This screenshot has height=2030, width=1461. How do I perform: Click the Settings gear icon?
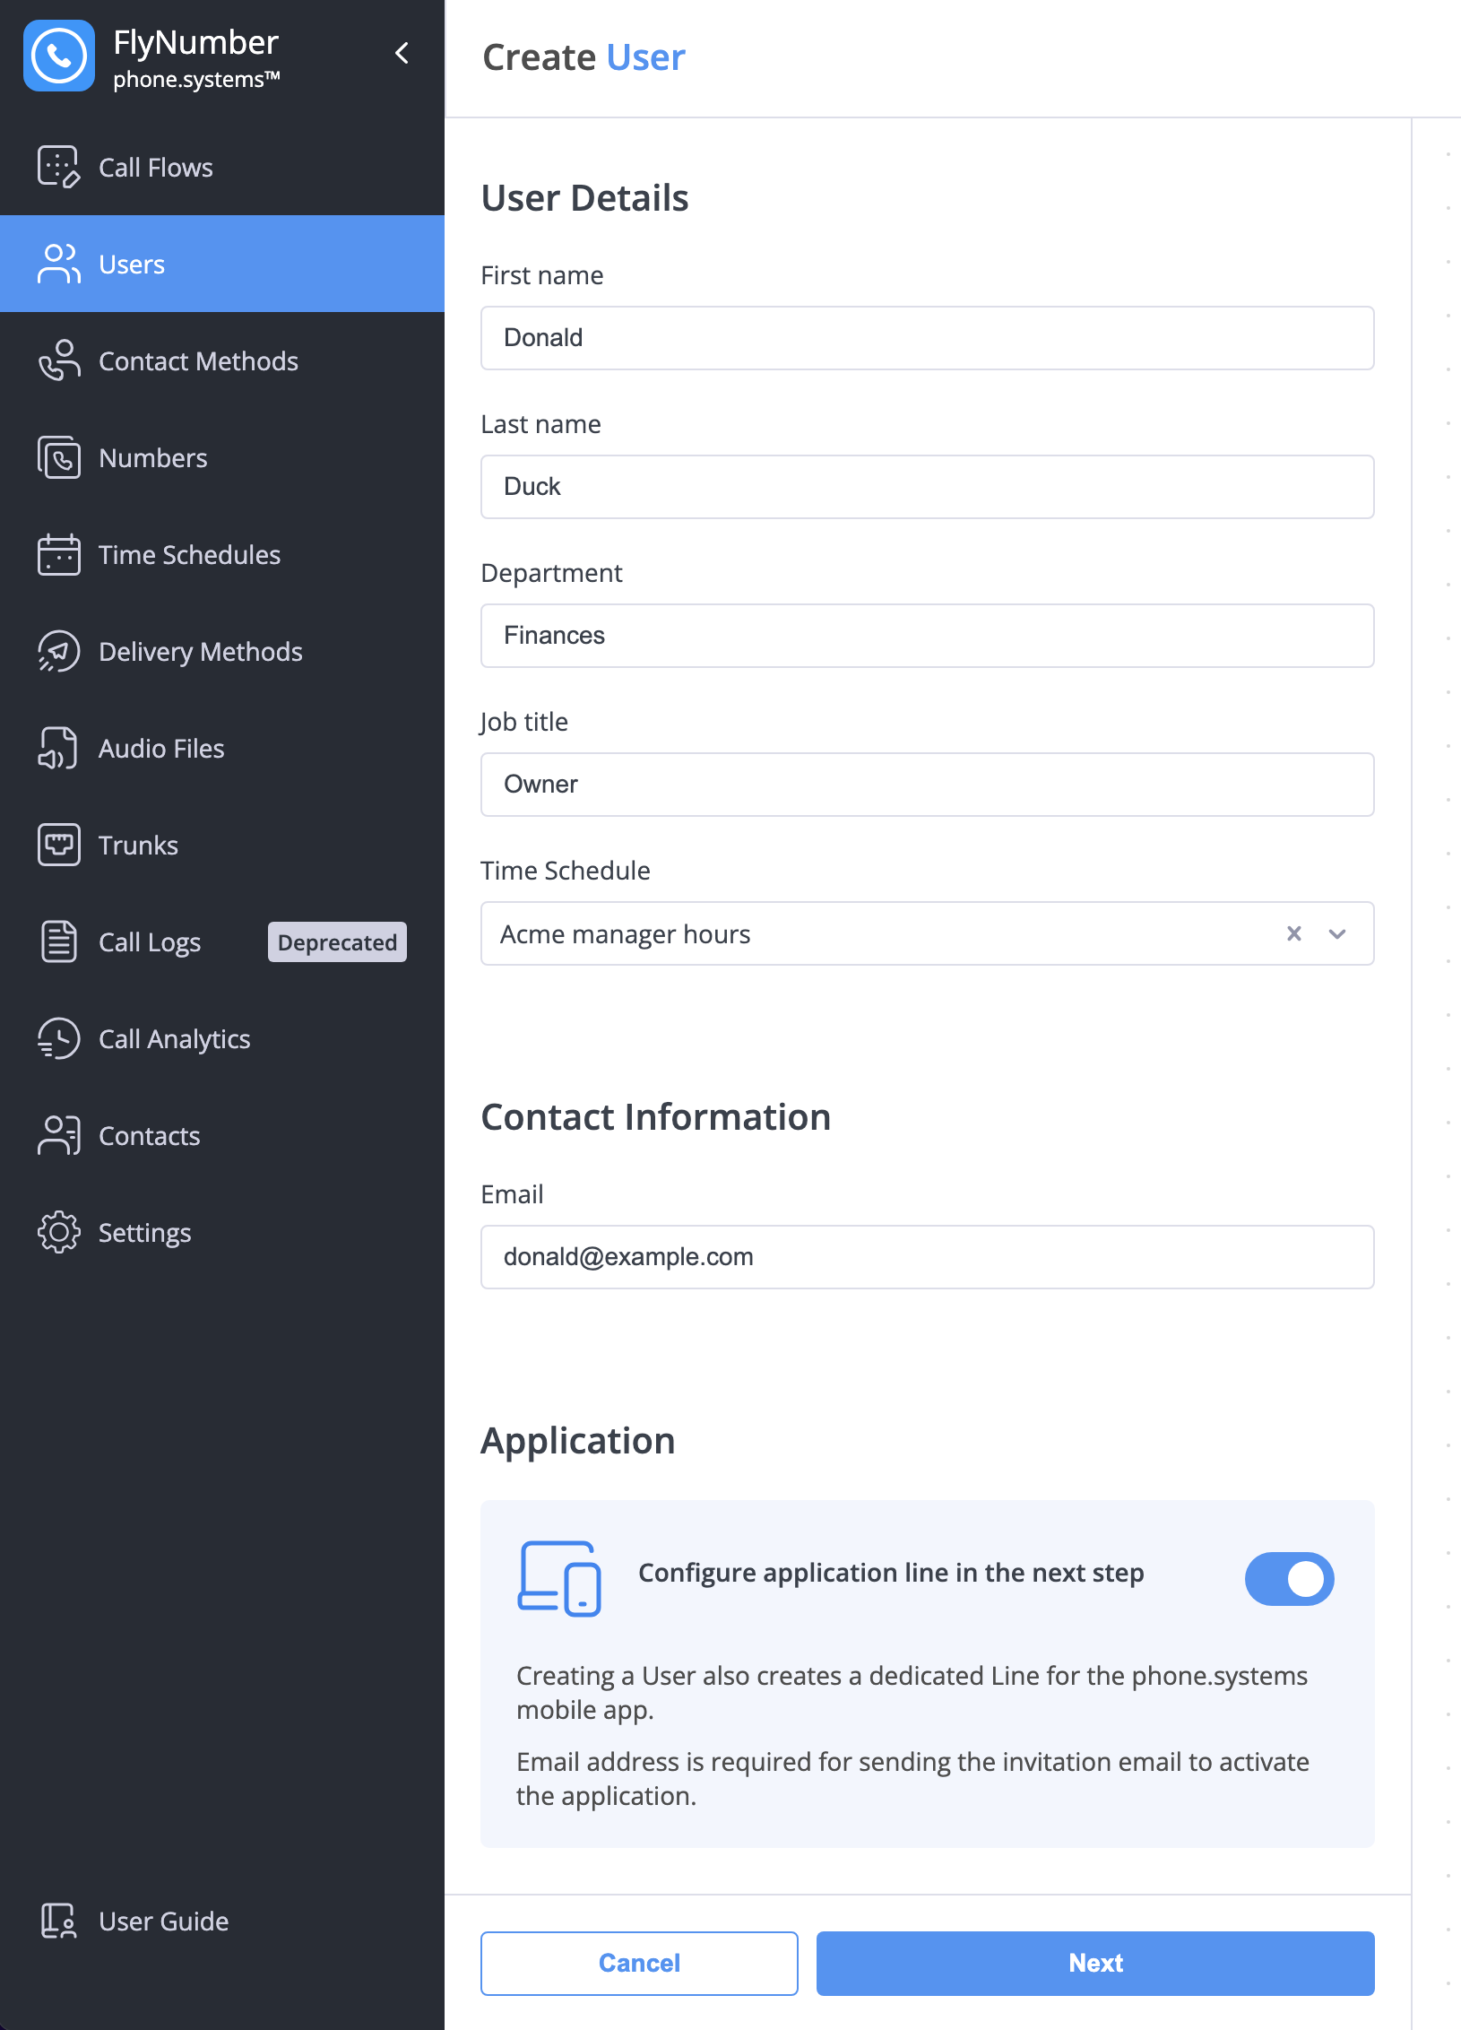click(59, 1232)
